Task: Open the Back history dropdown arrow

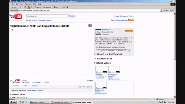Action: pos(18,7)
